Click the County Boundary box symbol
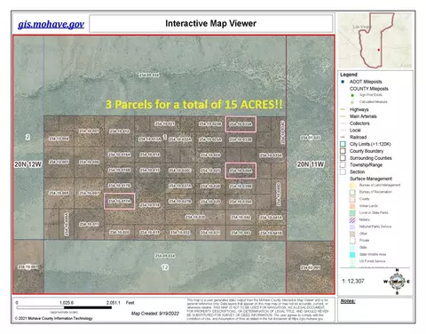 tap(343, 151)
